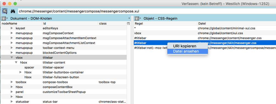Viewport: 276px width, 104px height.
Task: Expand the panel customizeToolbarSheetPopup node
Action: [x=12, y=92]
